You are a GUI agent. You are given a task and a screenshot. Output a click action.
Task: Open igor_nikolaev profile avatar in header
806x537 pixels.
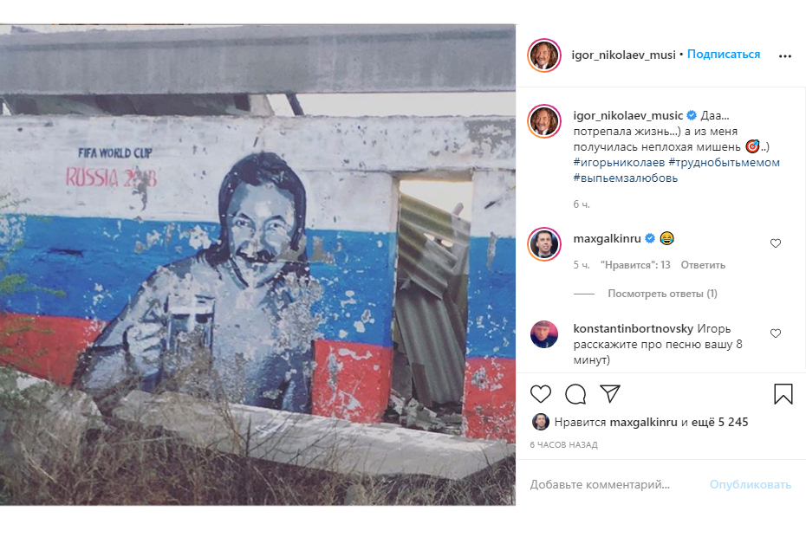[544, 55]
